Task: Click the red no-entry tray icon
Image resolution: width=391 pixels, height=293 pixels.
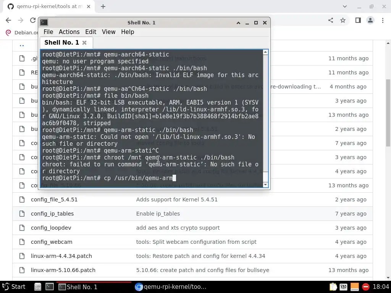Action: [x=365, y=287]
